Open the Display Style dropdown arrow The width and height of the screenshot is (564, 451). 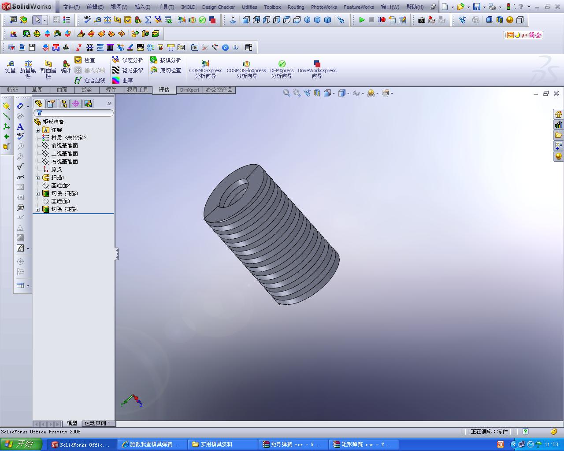[x=348, y=93]
